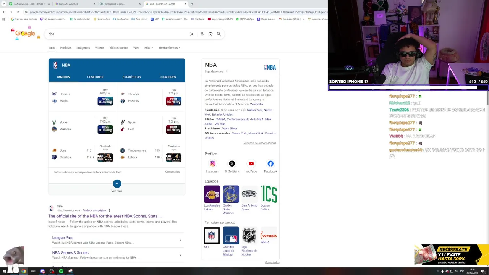The height and width of the screenshot is (275, 489).
Task: Show hidden system tray icons
Action: pos(438,271)
